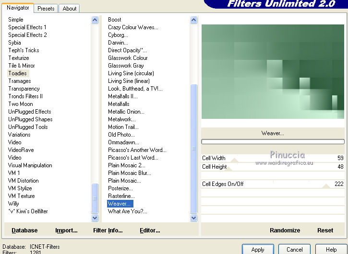Choose Posterize... filter
This screenshot has width=348, height=254.
[x=120, y=188]
